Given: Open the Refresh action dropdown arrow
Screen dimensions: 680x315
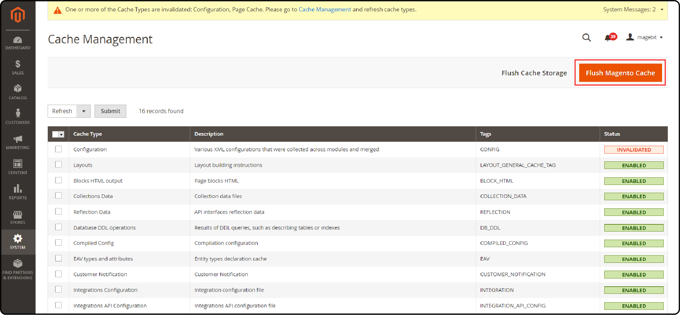Looking at the screenshot, I should [x=84, y=111].
